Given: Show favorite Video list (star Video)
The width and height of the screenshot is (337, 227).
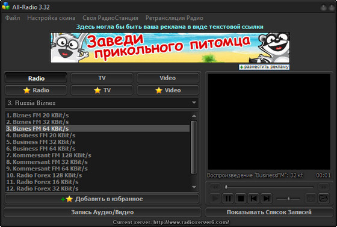Looking at the screenshot, I should click(168, 90).
